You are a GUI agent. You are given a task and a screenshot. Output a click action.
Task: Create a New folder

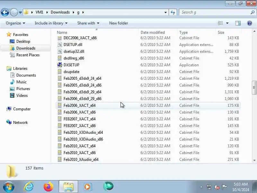(x=119, y=23)
